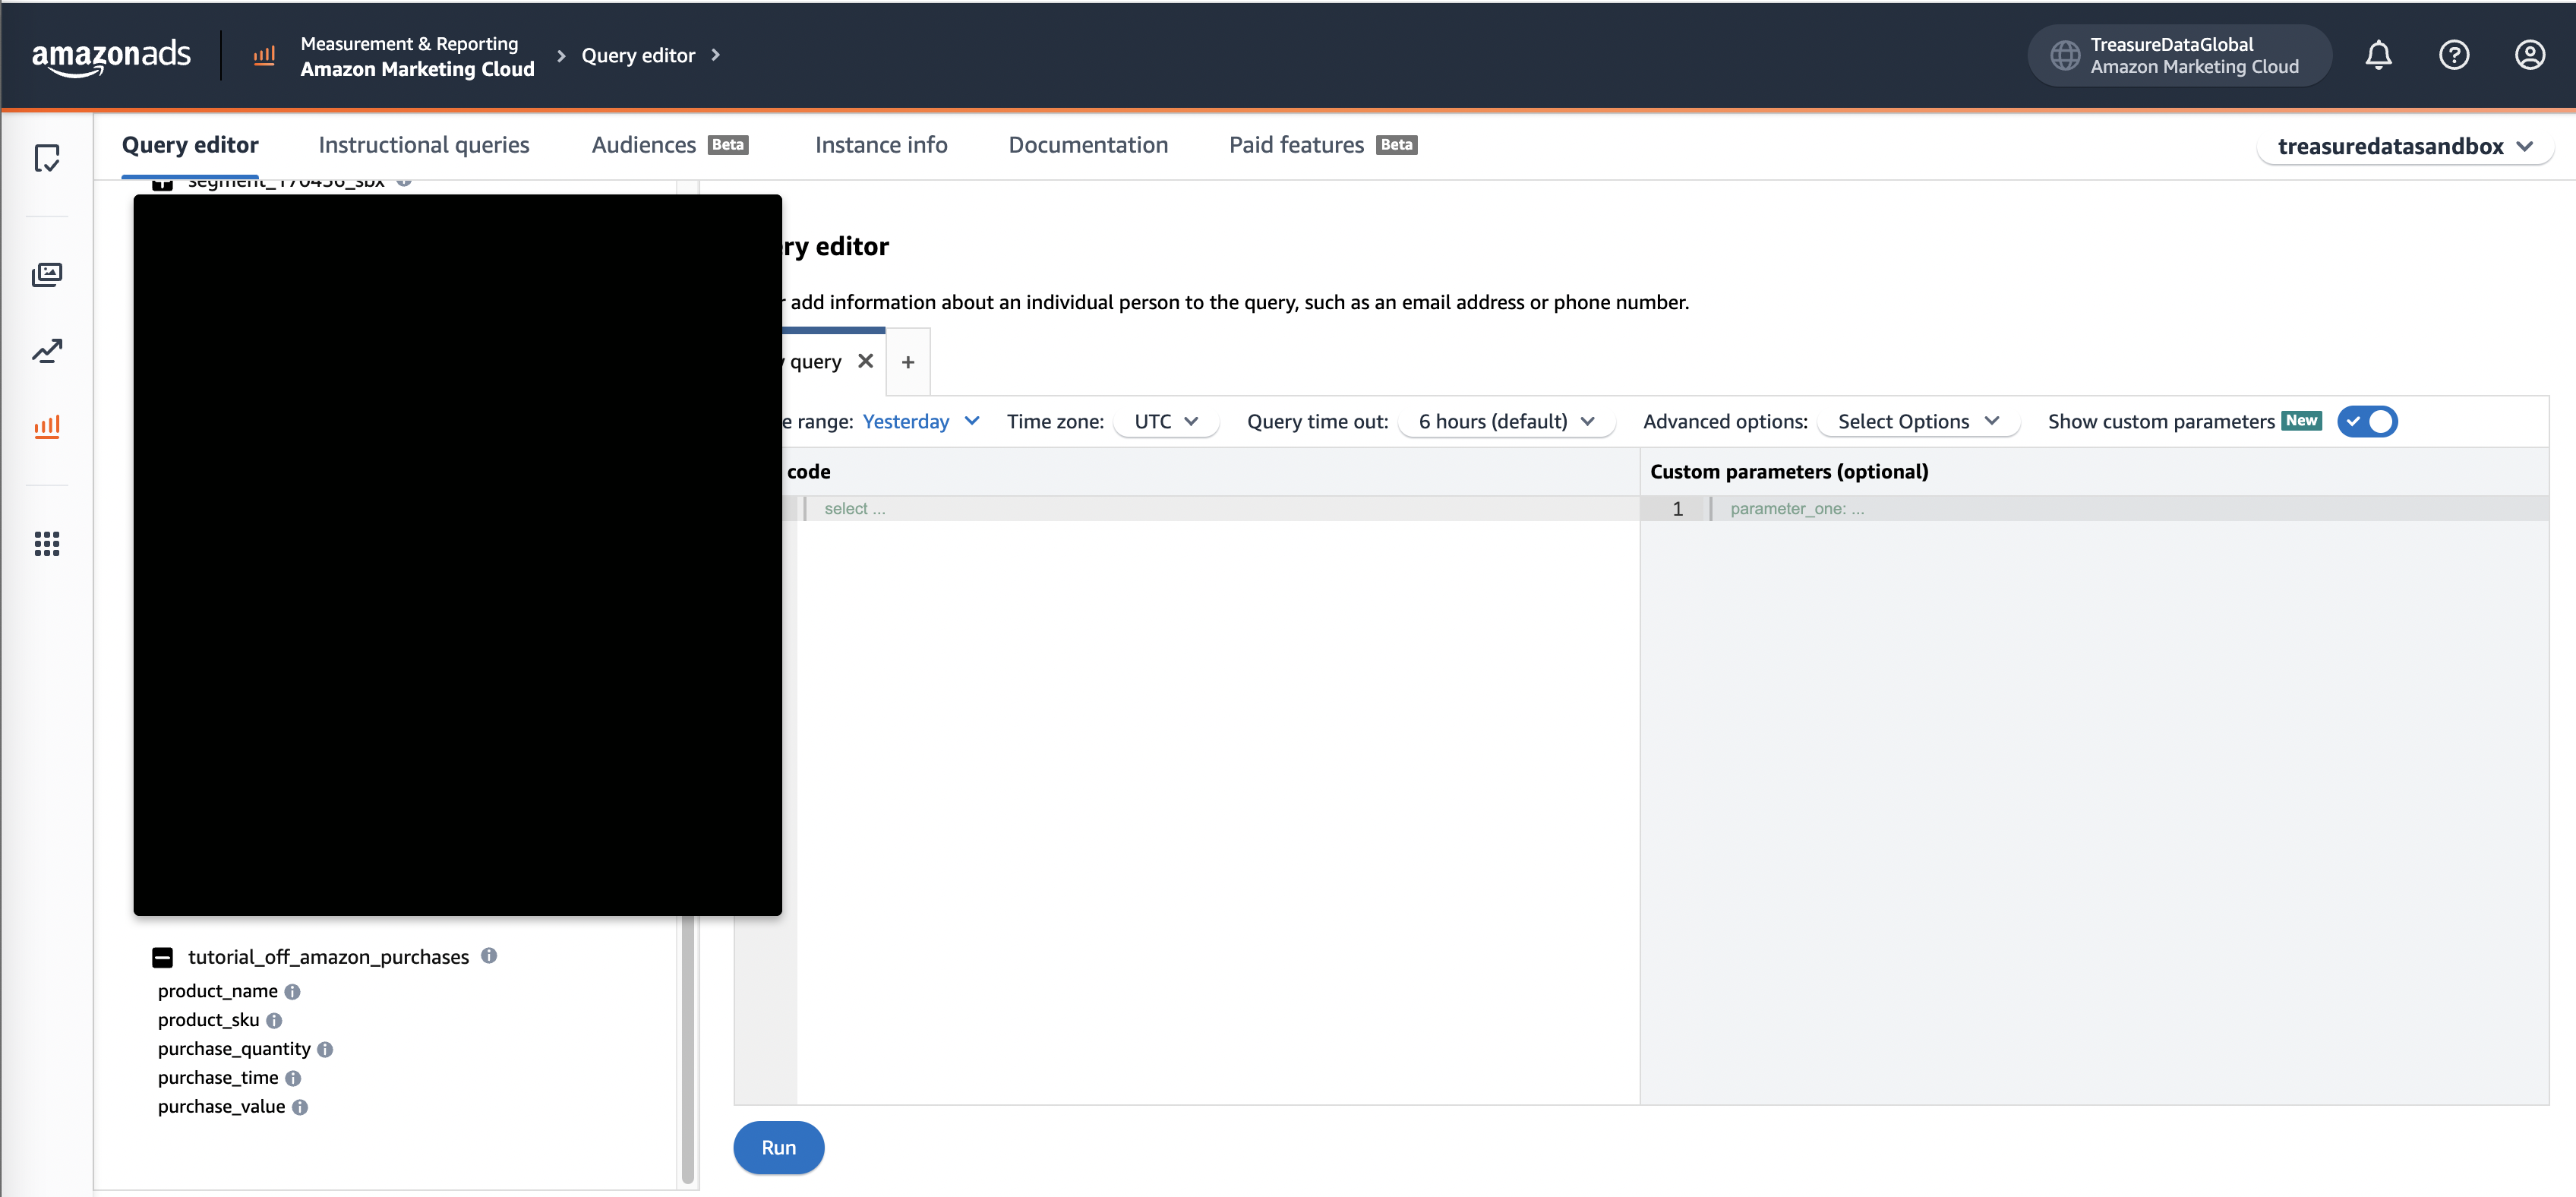Screen dimensions: 2576x1197
Task: Click info icon next to purchase_quantity
Action: pyautogui.click(x=325, y=1049)
